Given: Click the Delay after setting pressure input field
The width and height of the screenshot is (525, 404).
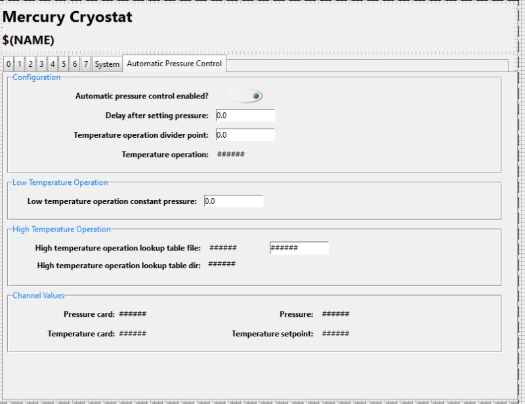Looking at the screenshot, I should (246, 115).
